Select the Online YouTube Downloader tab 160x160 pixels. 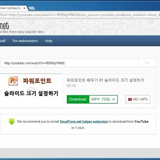[11, 8]
